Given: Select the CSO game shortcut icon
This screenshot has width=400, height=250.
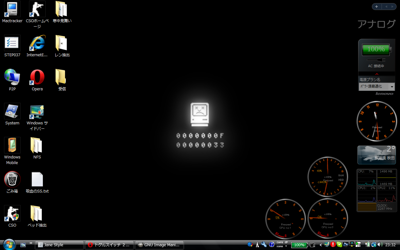Looking at the screenshot, I should tap(12, 217).
